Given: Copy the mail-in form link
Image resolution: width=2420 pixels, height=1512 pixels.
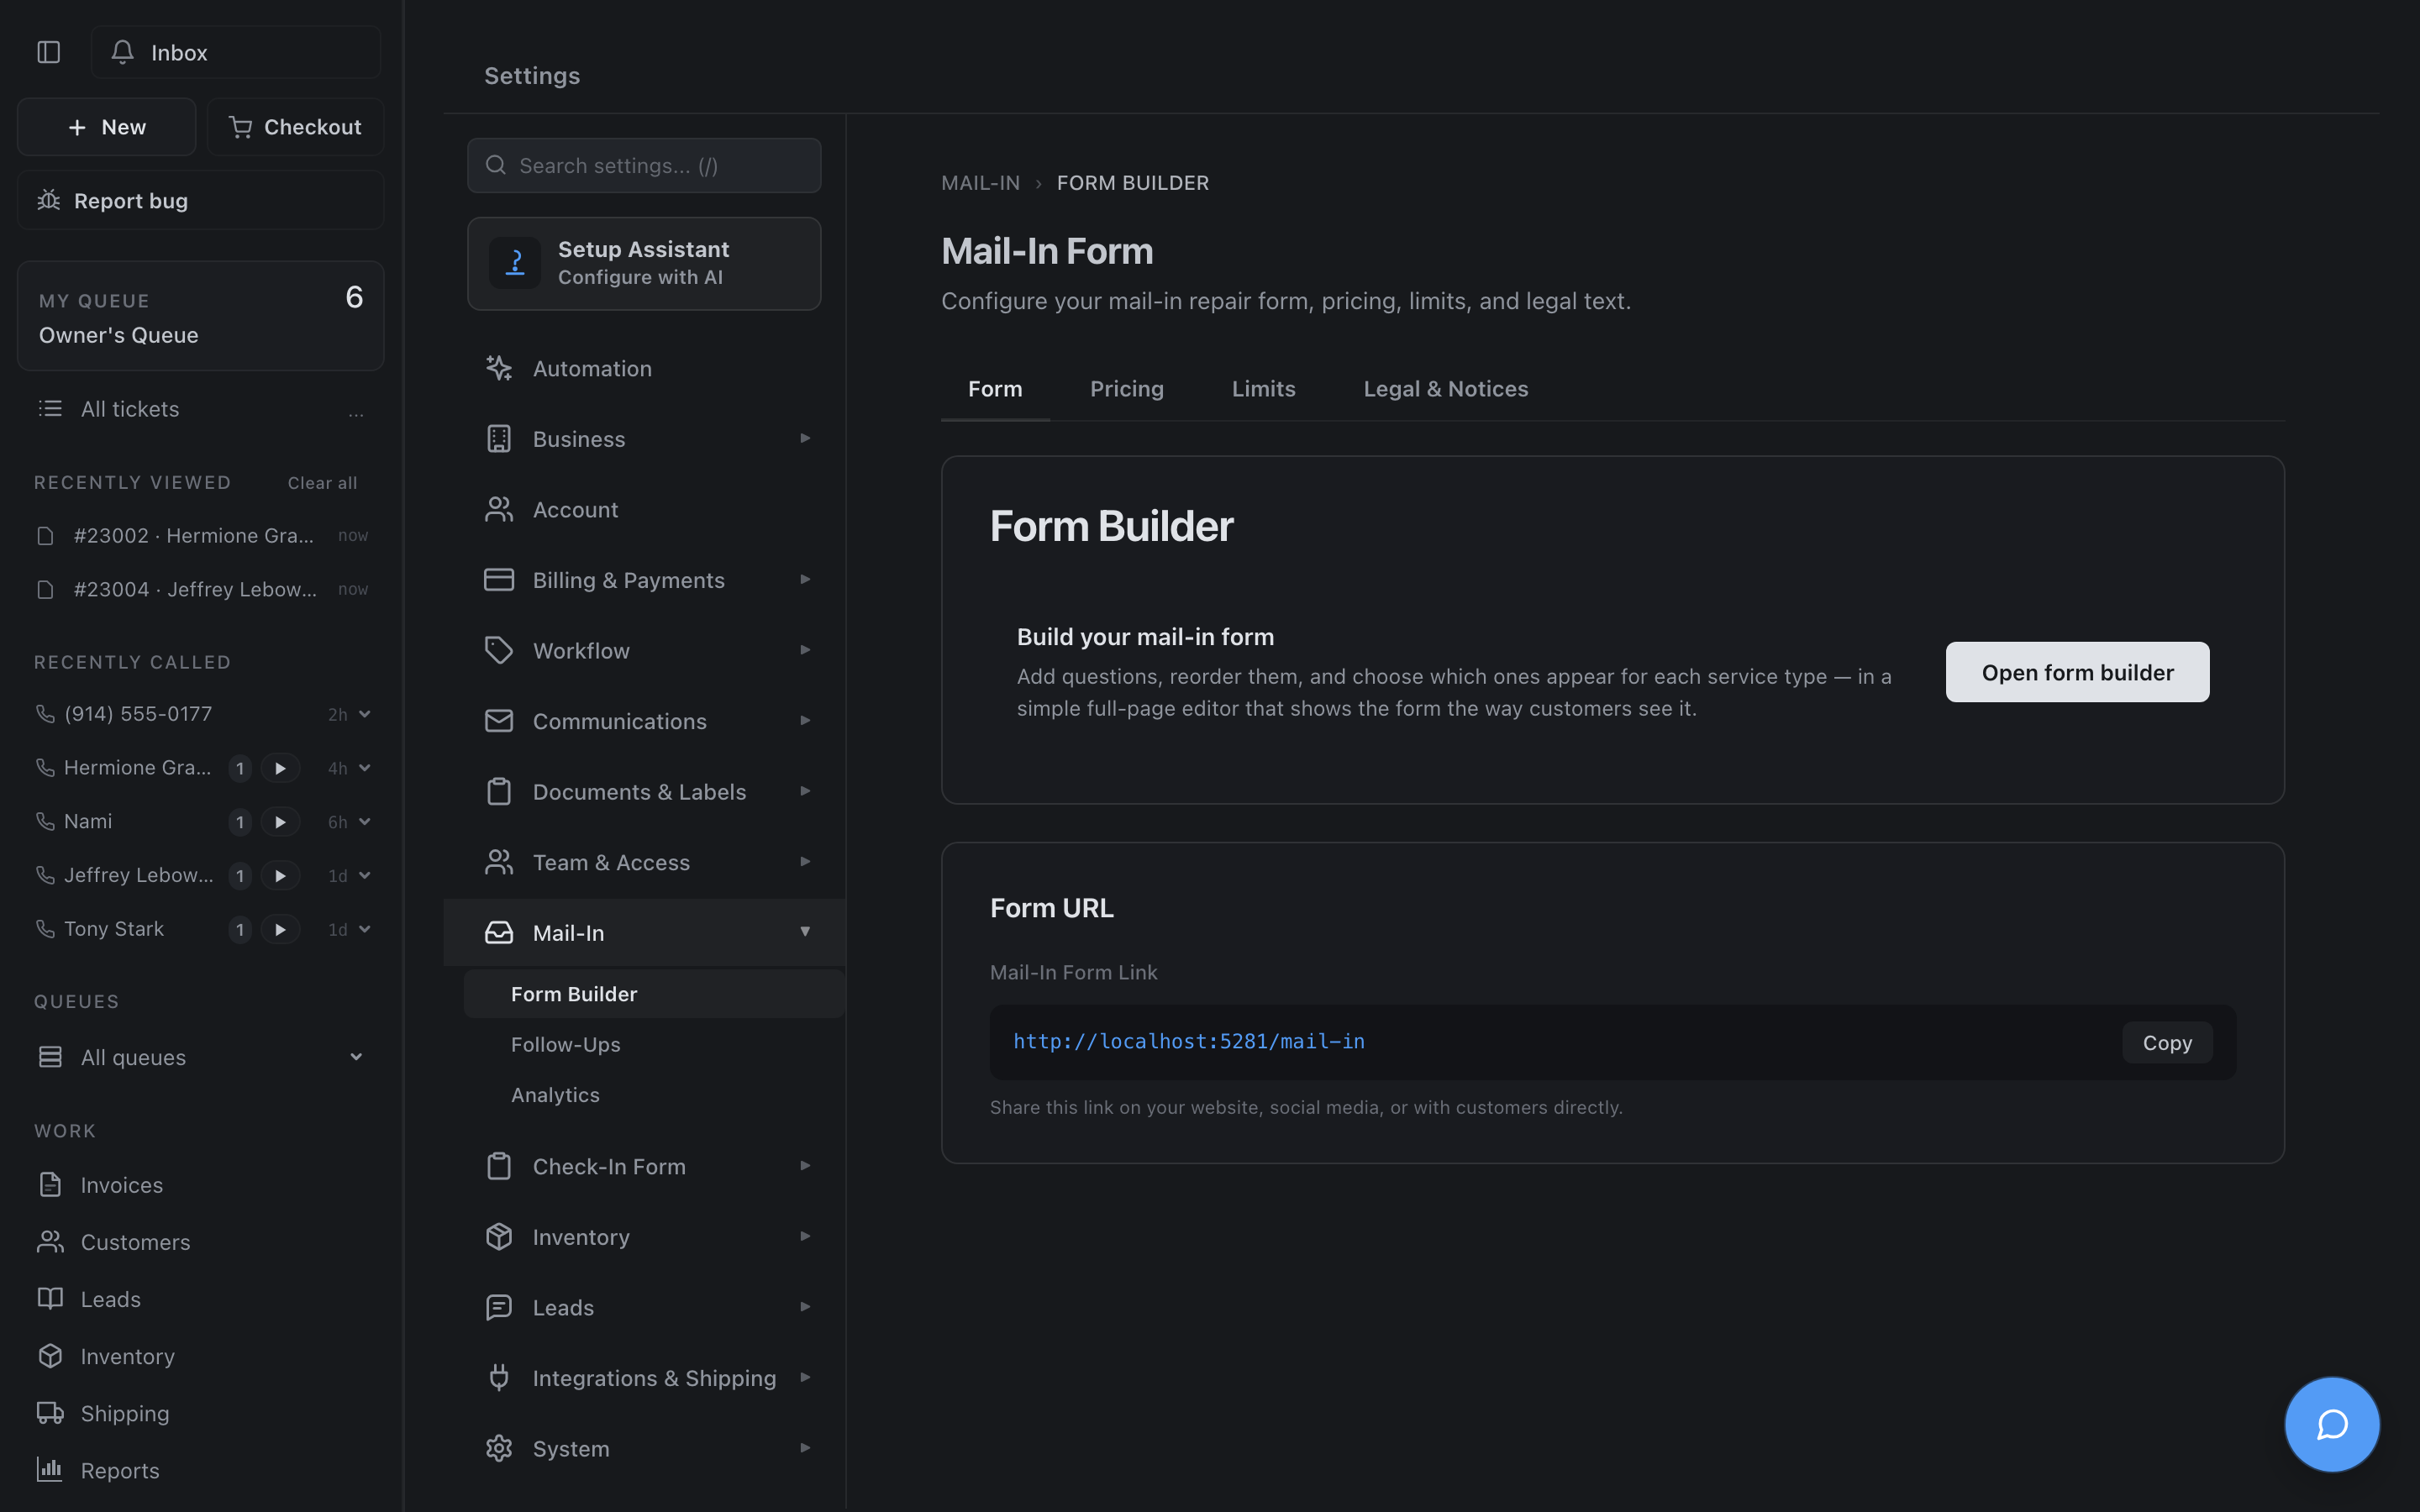Looking at the screenshot, I should tap(2167, 1042).
